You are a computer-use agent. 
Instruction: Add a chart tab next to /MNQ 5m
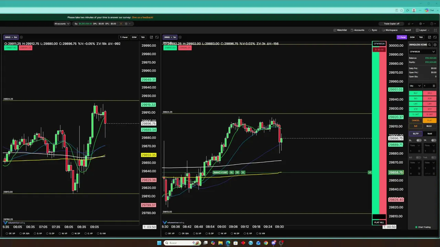[21, 37]
